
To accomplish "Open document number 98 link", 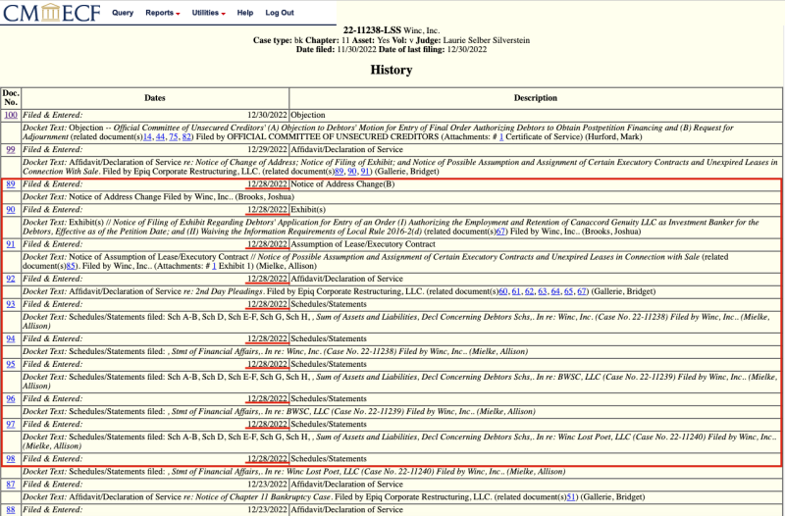I will click(x=11, y=458).
